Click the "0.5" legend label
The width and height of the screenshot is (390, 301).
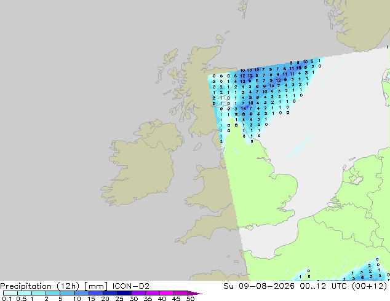(x=22, y=299)
